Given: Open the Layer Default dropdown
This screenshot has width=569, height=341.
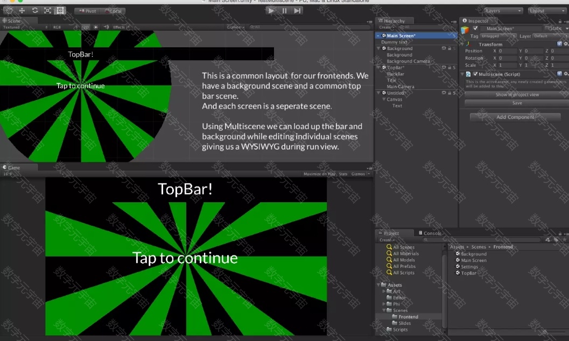Looking at the screenshot, I should [x=550, y=36].
